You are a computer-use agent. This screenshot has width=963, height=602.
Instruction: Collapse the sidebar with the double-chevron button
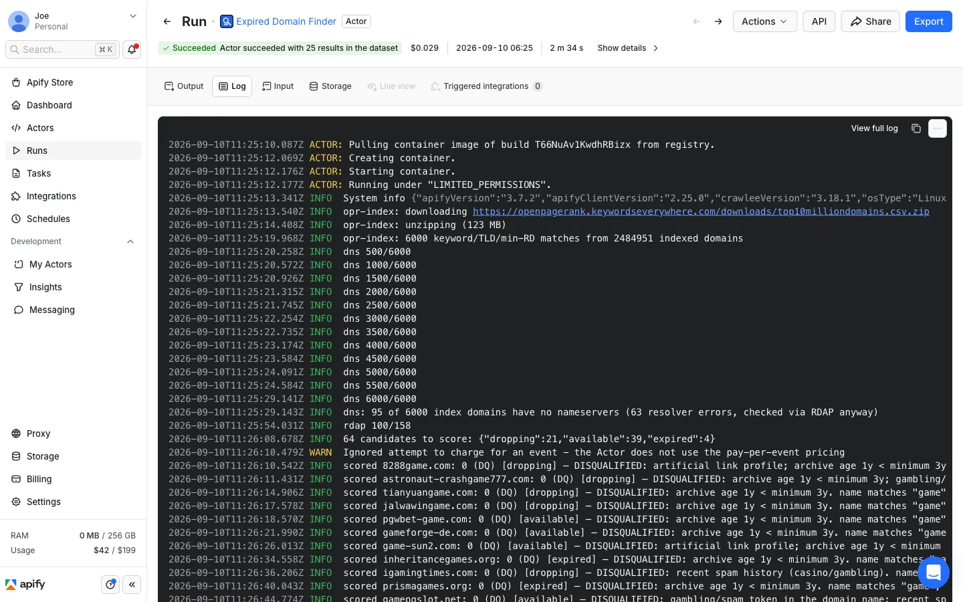pyautogui.click(x=132, y=585)
